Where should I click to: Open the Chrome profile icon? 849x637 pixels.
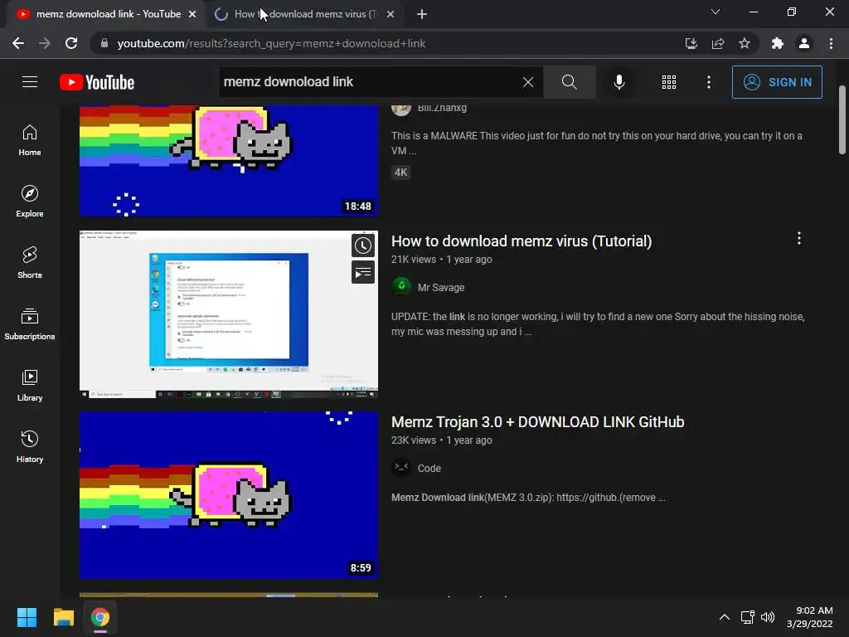(x=804, y=43)
